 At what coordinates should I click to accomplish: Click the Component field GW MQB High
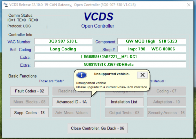tap(152, 41)
